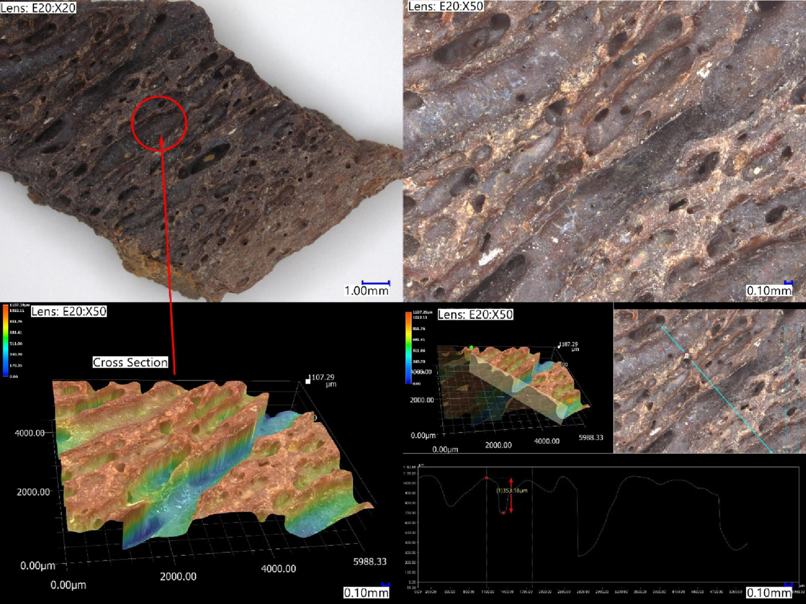The image size is (806, 604).
Task: Click Lens: E20:X50 label above large 3D view
Action: click(x=69, y=311)
